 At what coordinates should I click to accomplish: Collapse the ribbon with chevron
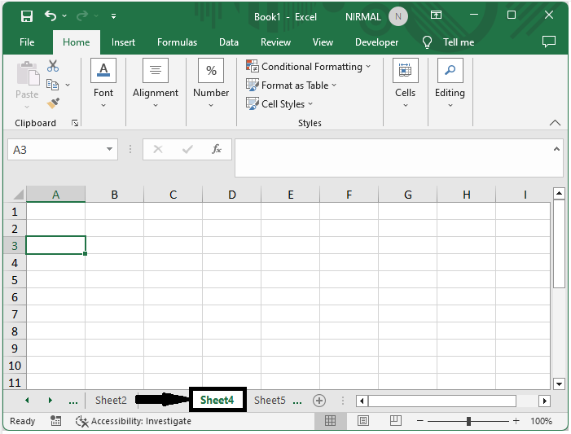point(555,123)
